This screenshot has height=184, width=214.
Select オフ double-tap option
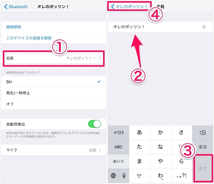coord(53,104)
